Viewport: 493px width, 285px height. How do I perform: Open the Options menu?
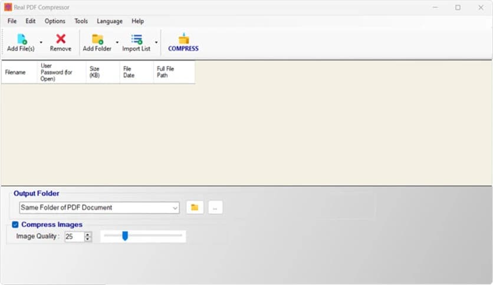point(55,21)
